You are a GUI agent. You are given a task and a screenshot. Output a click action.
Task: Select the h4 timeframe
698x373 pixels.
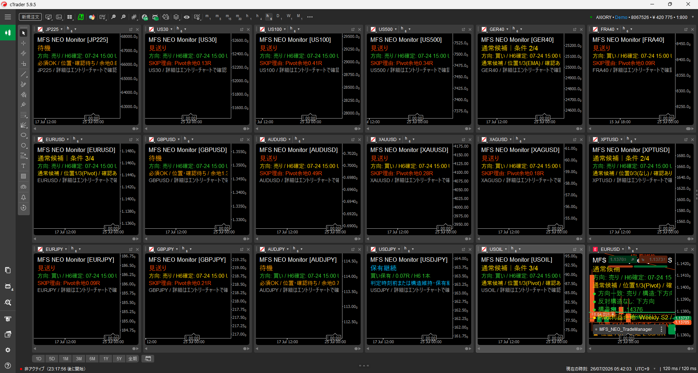coord(258,17)
